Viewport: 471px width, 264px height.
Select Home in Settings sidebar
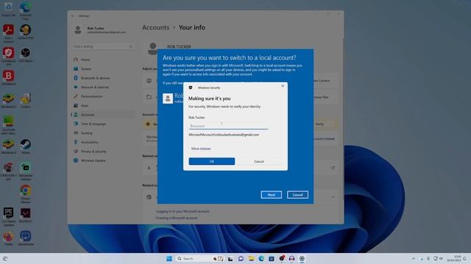click(x=103, y=59)
